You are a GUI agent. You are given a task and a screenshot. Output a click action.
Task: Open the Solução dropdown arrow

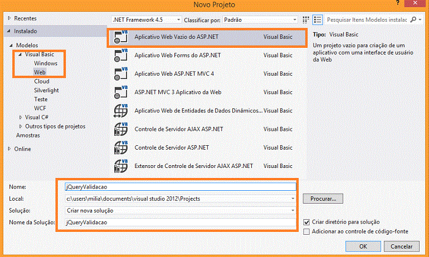tap(292, 211)
